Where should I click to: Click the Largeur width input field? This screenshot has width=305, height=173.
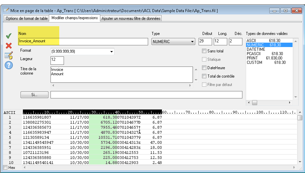tap(57, 60)
